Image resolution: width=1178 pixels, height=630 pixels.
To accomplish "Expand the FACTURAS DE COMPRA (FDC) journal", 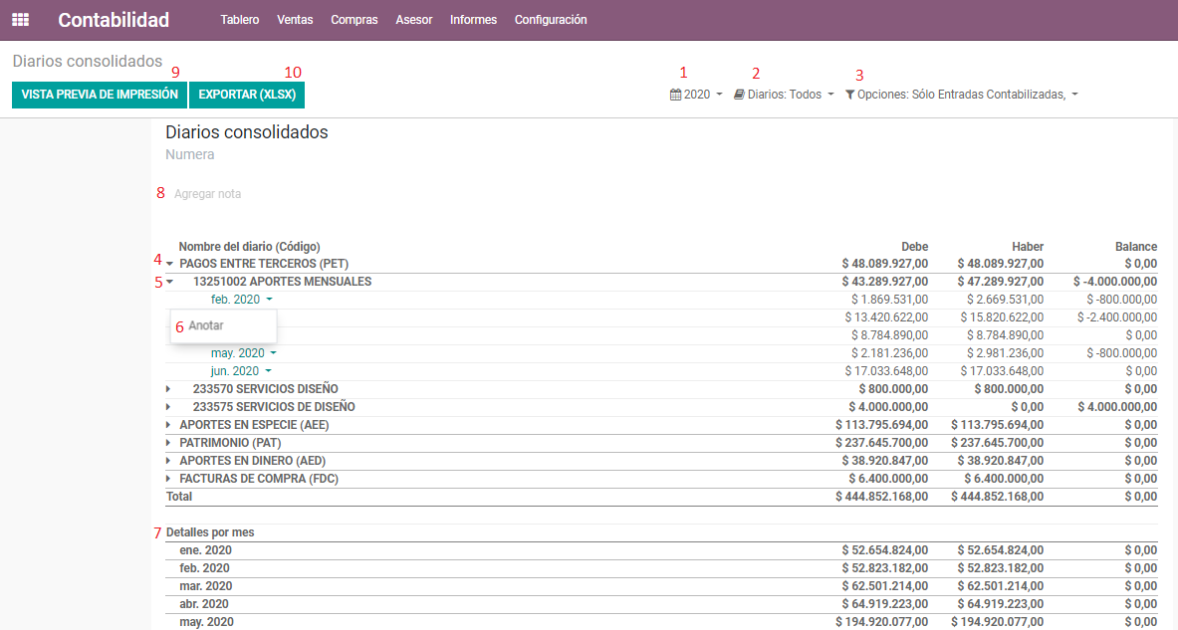I will click(x=169, y=479).
